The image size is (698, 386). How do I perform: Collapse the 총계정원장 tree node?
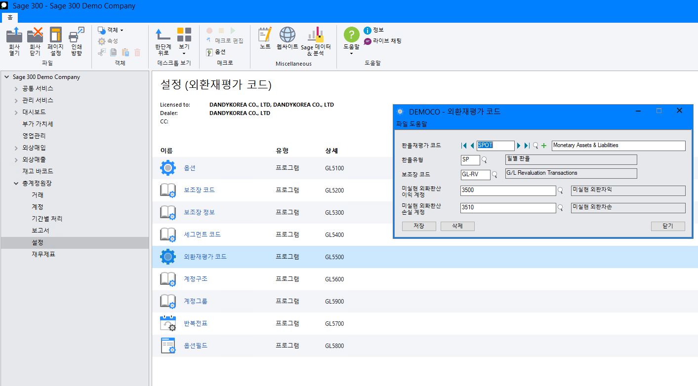coord(16,184)
